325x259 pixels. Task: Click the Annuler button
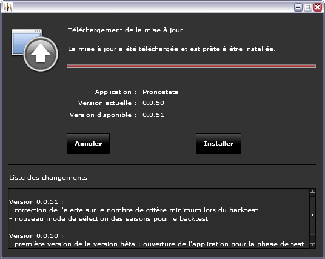88,144
